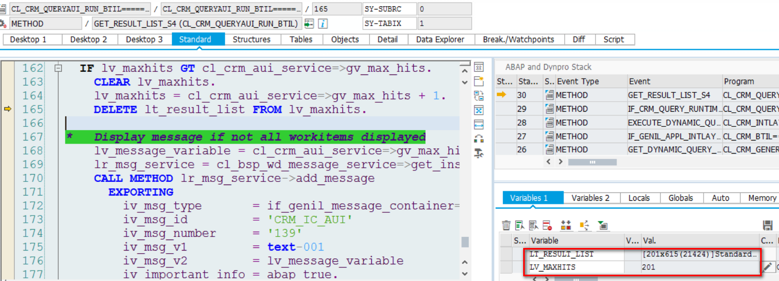The width and height of the screenshot is (779, 281).
Task: Select stack event IF_CRM_QUERY_RUNTIM…
Action: point(675,109)
